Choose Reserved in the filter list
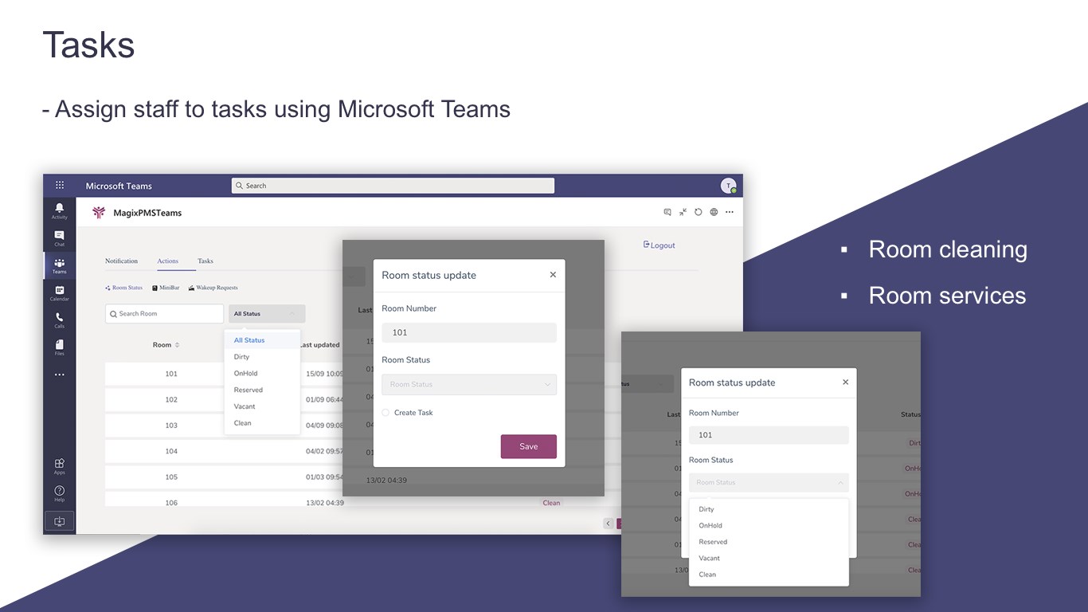This screenshot has width=1088, height=612. [x=262, y=390]
